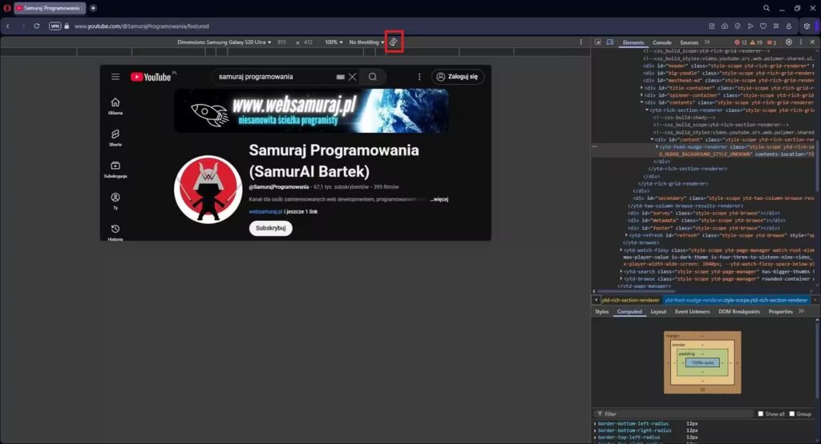Click the 19 warnings counter

756,42
